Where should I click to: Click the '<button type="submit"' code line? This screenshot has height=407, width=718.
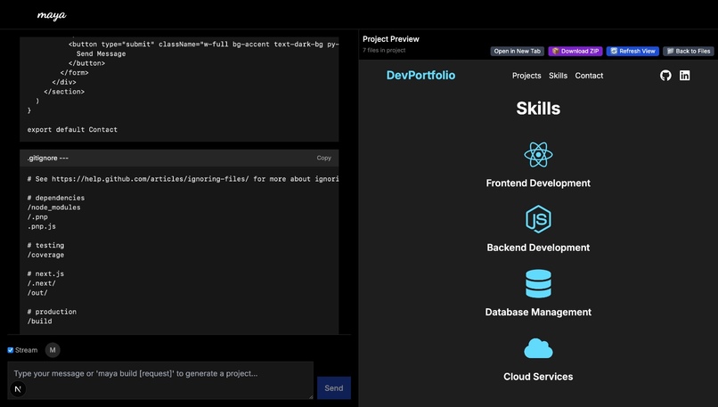click(204, 45)
